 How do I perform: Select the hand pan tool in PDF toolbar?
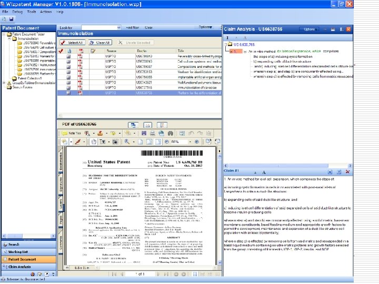click(x=94, y=142)
